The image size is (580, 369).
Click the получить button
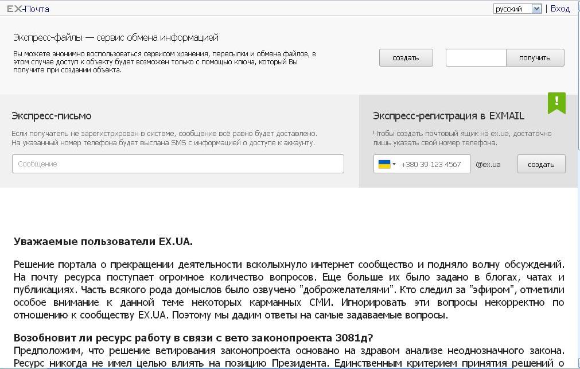[x=535, y=58]
